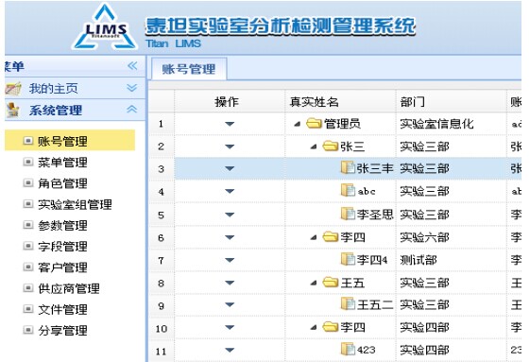Screen dimensions: 530x362
Task: Click the document icon of 李四4
Action: [x=348, y=260]
